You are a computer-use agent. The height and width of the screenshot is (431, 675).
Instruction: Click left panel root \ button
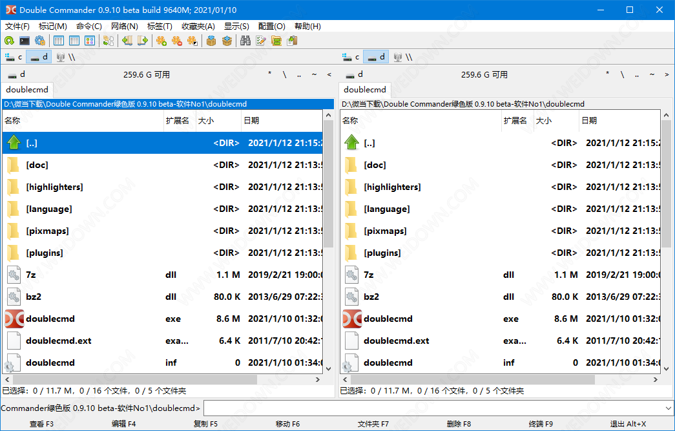point(285,74)
